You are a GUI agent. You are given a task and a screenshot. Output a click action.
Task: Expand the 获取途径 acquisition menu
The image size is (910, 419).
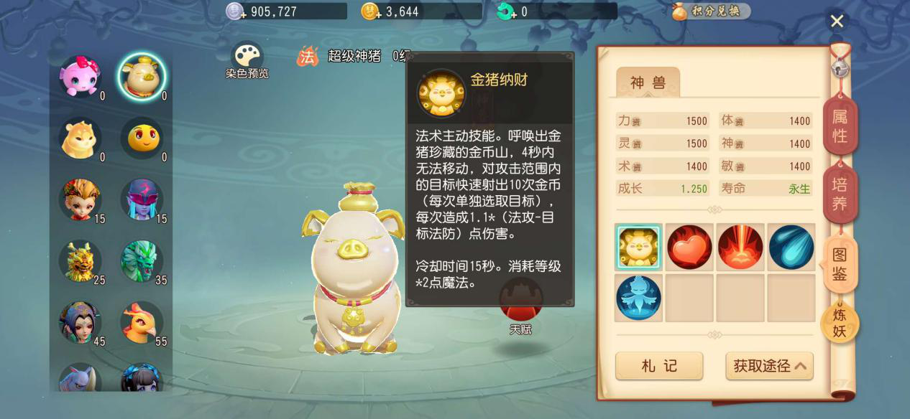pos(769,366)
